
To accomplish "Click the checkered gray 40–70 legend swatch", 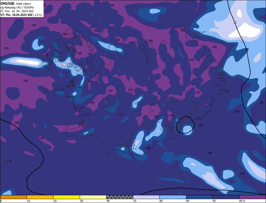I will pyautogui.click(x=120, y=197).
